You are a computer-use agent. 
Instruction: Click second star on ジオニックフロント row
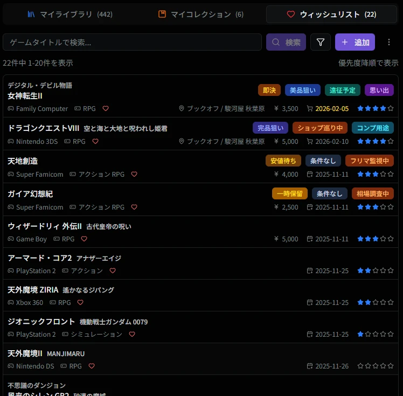pos(368,335)
